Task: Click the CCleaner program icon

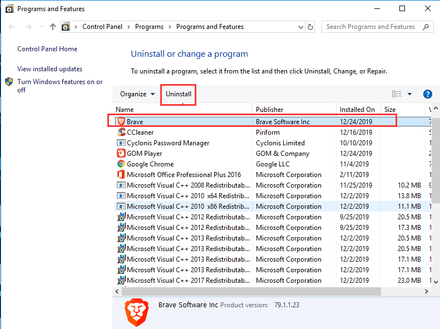Action: 121,132
